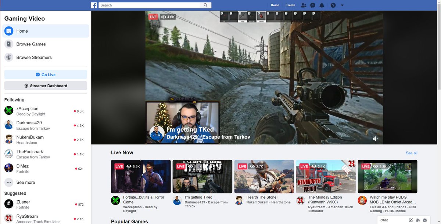Select Home in Gaming Video sidebar
The height and width of the screenshot is (224, 441).
point(46,31)
